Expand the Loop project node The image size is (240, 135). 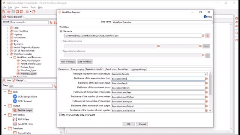(7, 28)
